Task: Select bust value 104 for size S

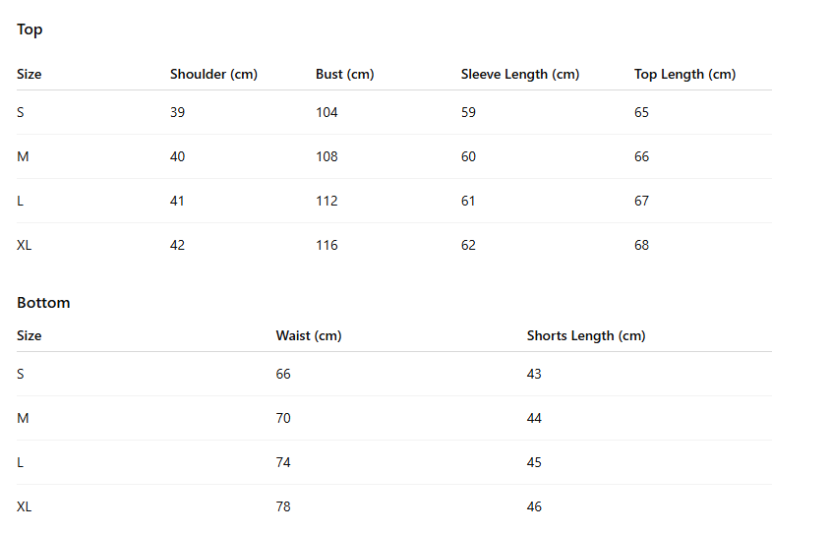Action: point(326,112)
